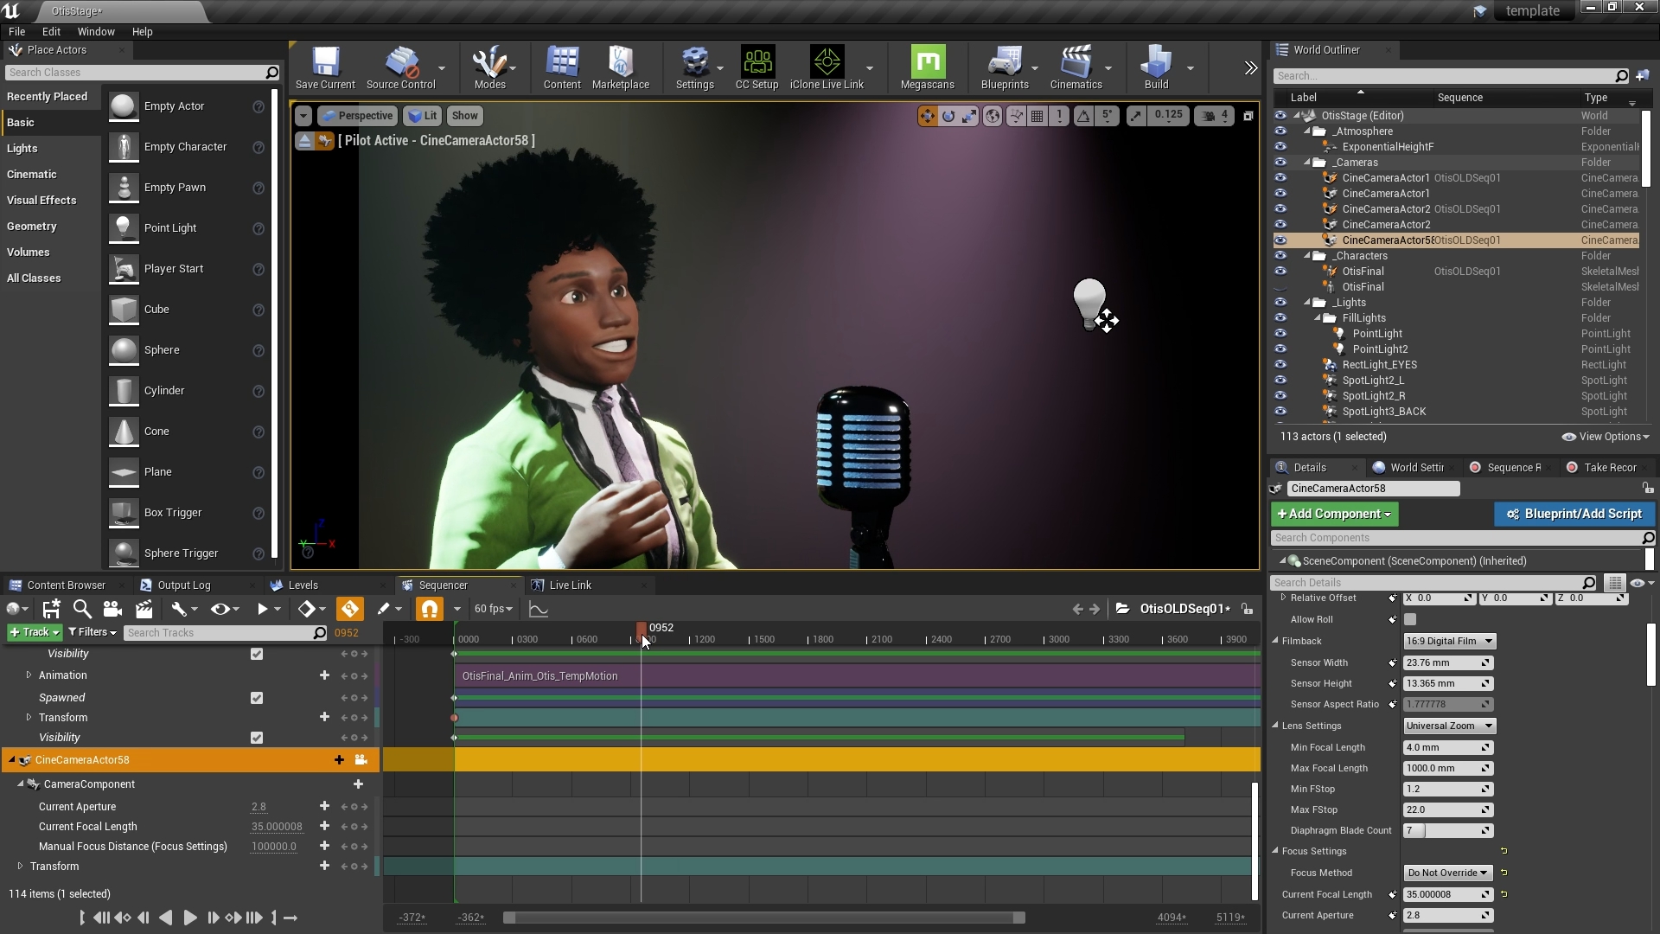The width and height of the screenshot is (1660, 934).
Task: Click the playhead marker at 0952
Action: [x=642, y=632]
